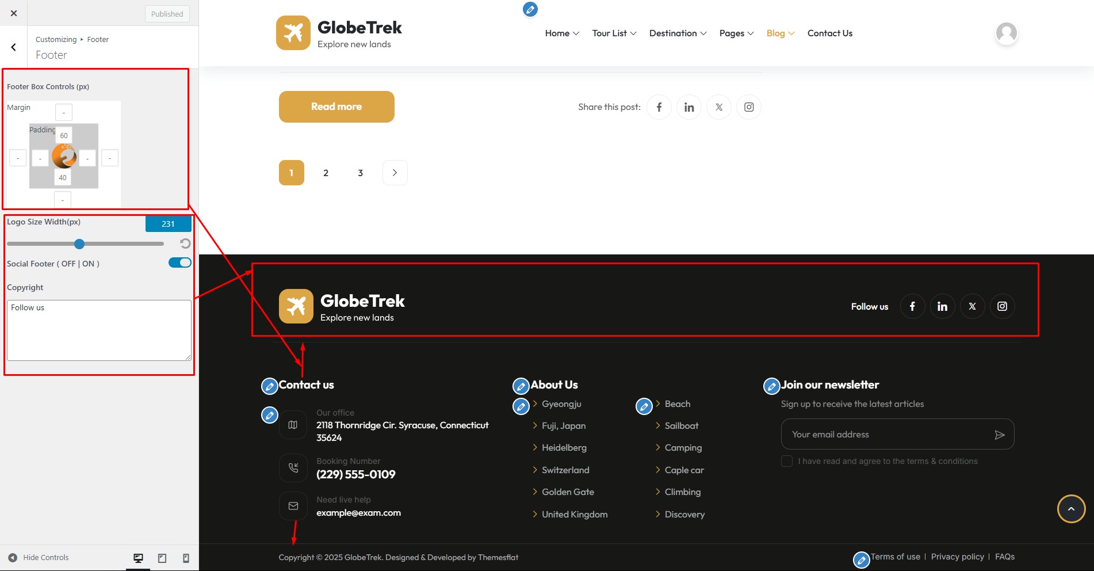Click the margin right input field
The image size is (1094, 571).
110,158
